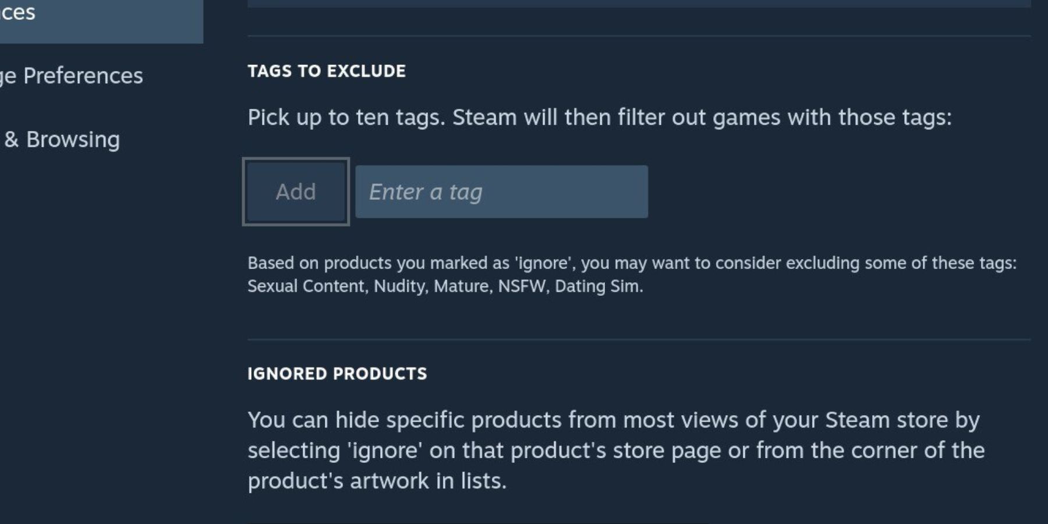Viewport: 1048px width, 524px height.
Task: Select the '& Browsing' sidebar entry
Action: coord(61,140)
